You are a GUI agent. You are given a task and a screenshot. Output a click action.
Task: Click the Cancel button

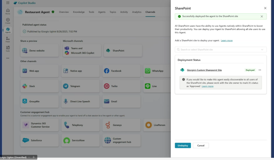[x=201, y=146]
